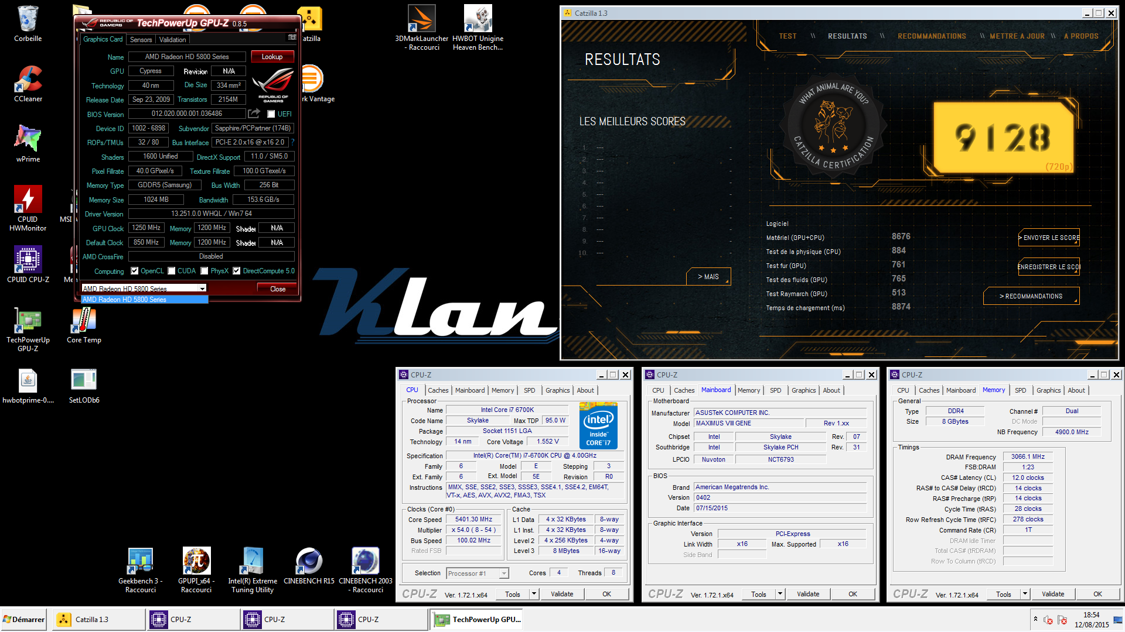Open the TechPowerUp GPU-Z taskbar button
Viewport: 1125px width, 632px height.
[x=477, y=619]
